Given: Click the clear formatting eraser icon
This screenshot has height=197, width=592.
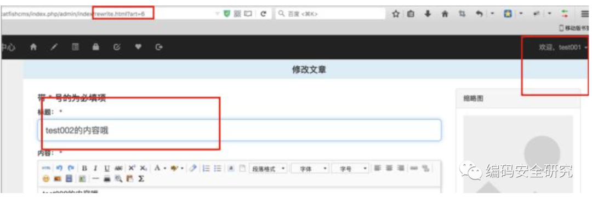Looking at the screenshot, I should pos(193,168).
